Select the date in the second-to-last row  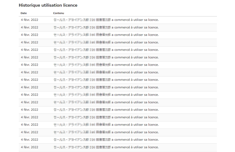pyautogui.click(x=29, y=140)
